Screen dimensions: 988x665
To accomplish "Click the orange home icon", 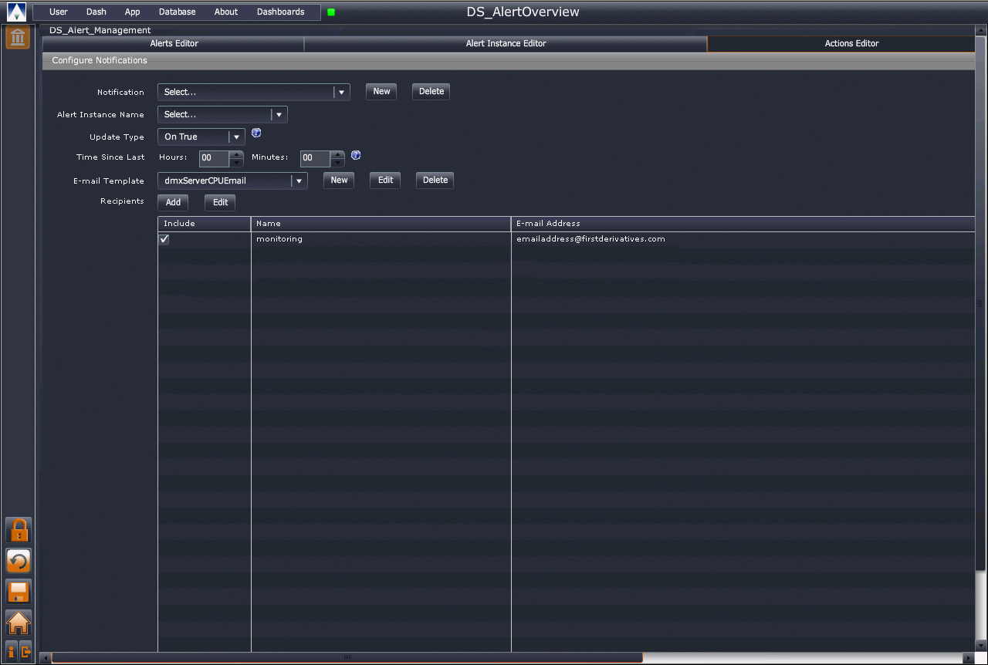I will point(19,623).
